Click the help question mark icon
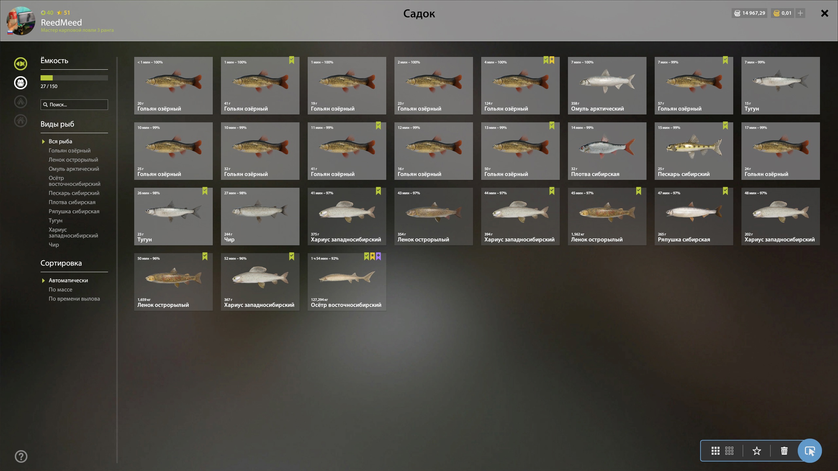 pos(21,456)
